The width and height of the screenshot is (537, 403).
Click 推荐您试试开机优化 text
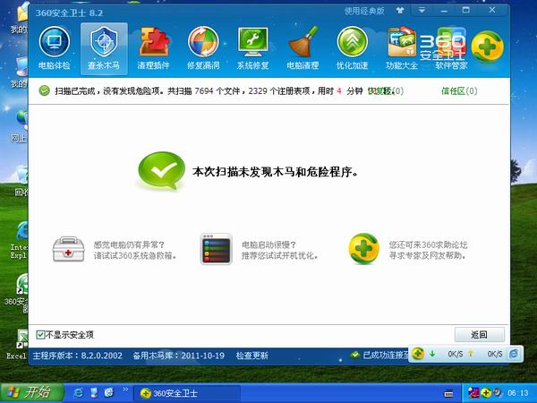pos(280,255)
